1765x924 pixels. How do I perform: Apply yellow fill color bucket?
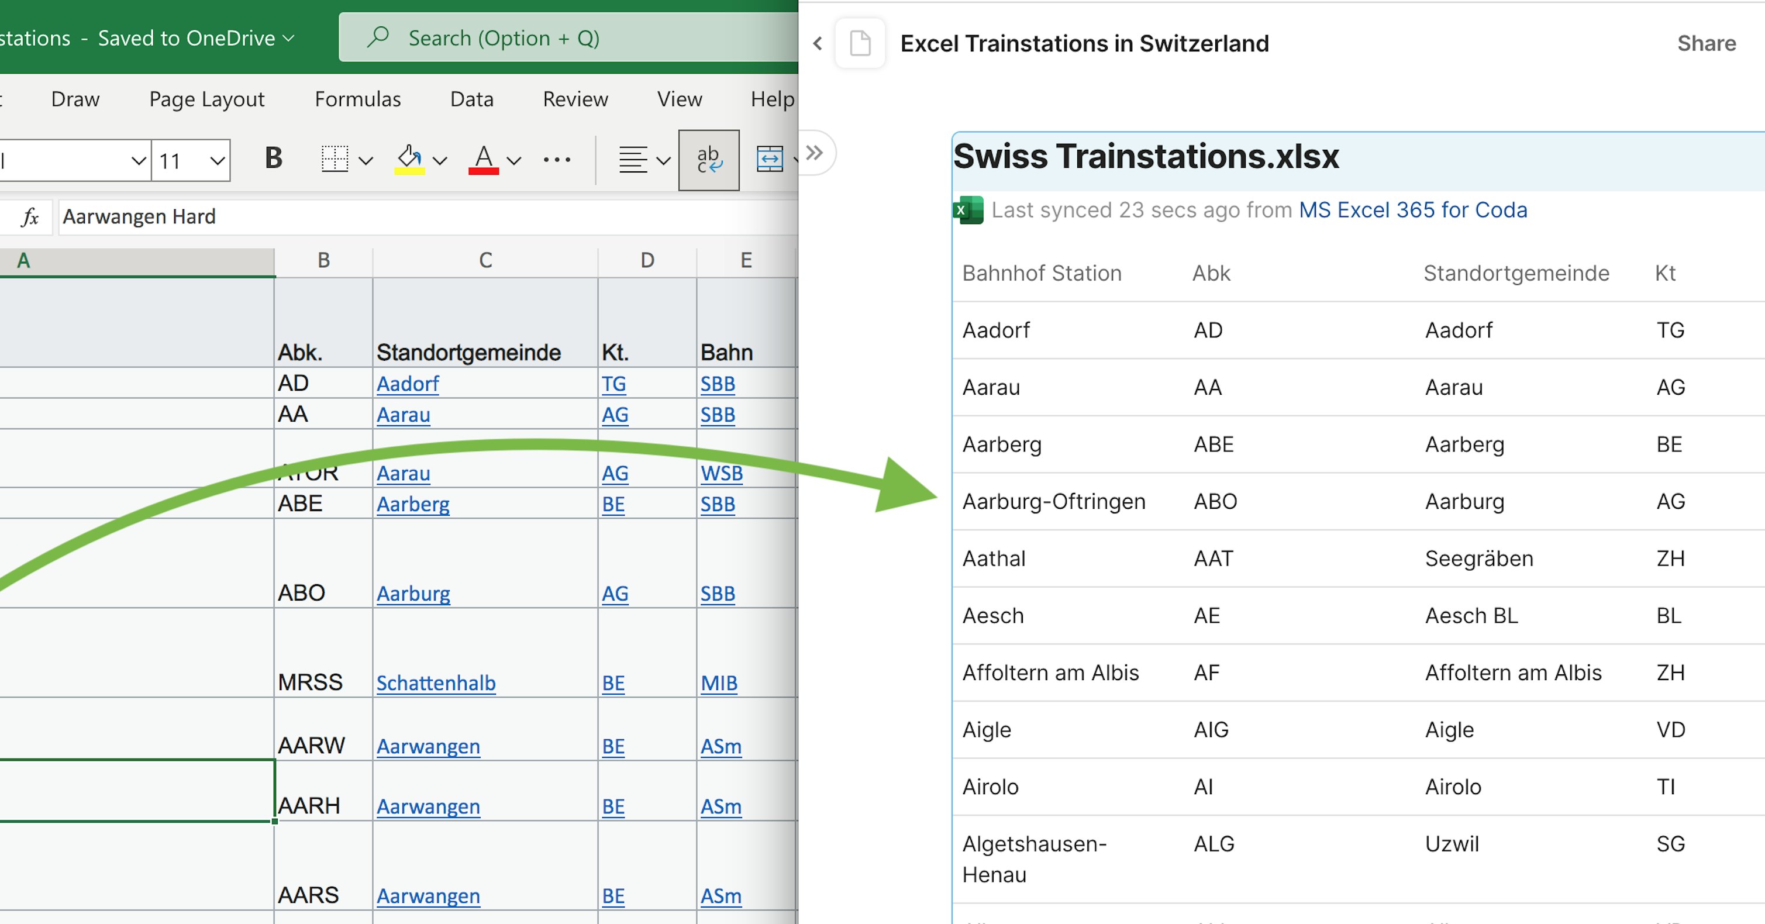click(x=410, y=159)
